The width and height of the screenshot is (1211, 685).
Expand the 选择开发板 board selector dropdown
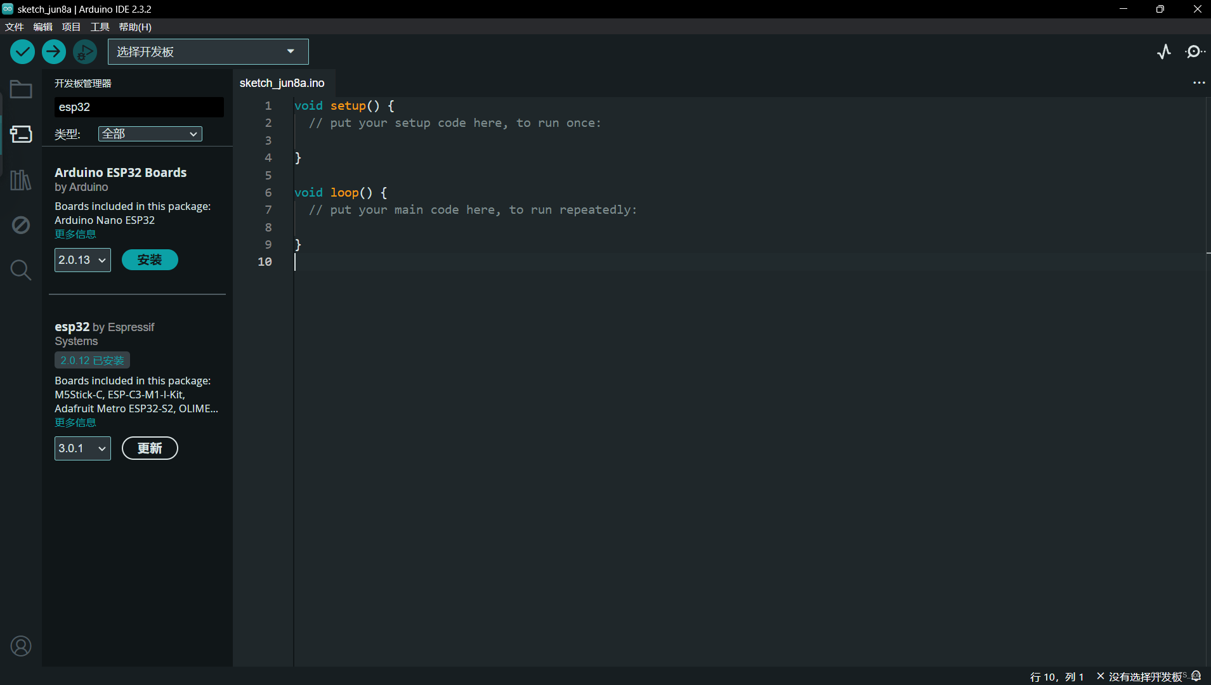[x=208, y=51]
